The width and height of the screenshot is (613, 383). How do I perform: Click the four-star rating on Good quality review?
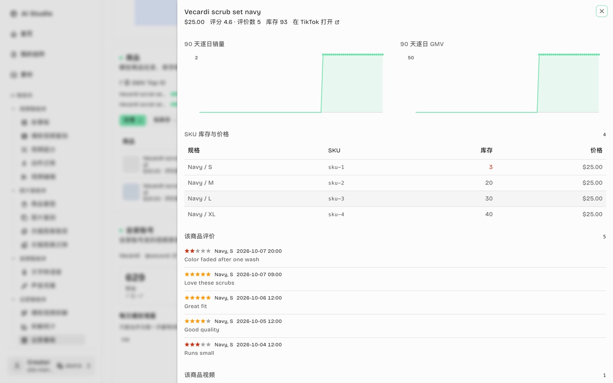coord(198,321)
